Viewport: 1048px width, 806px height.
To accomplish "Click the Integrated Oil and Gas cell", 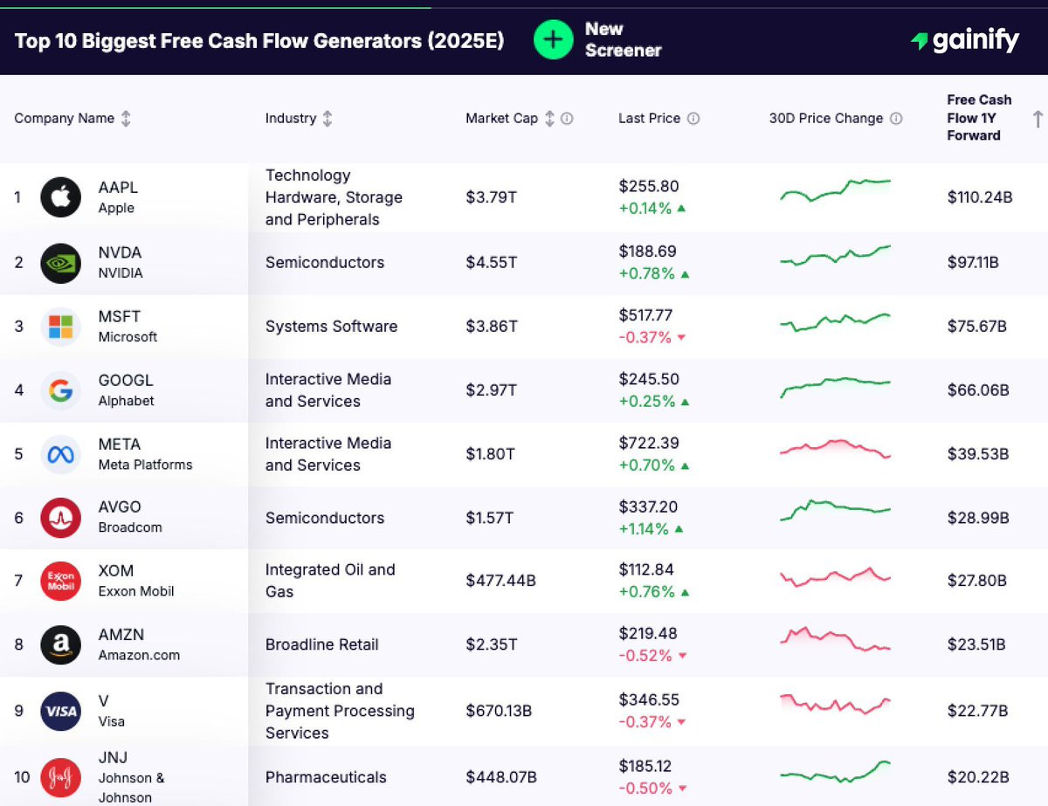I will pyautogui.click(x=330, y=581).
